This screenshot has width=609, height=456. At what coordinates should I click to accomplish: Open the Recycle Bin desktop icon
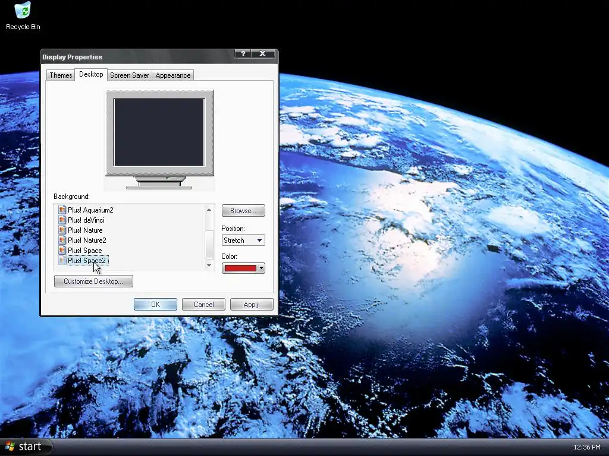tap(23, 16)
